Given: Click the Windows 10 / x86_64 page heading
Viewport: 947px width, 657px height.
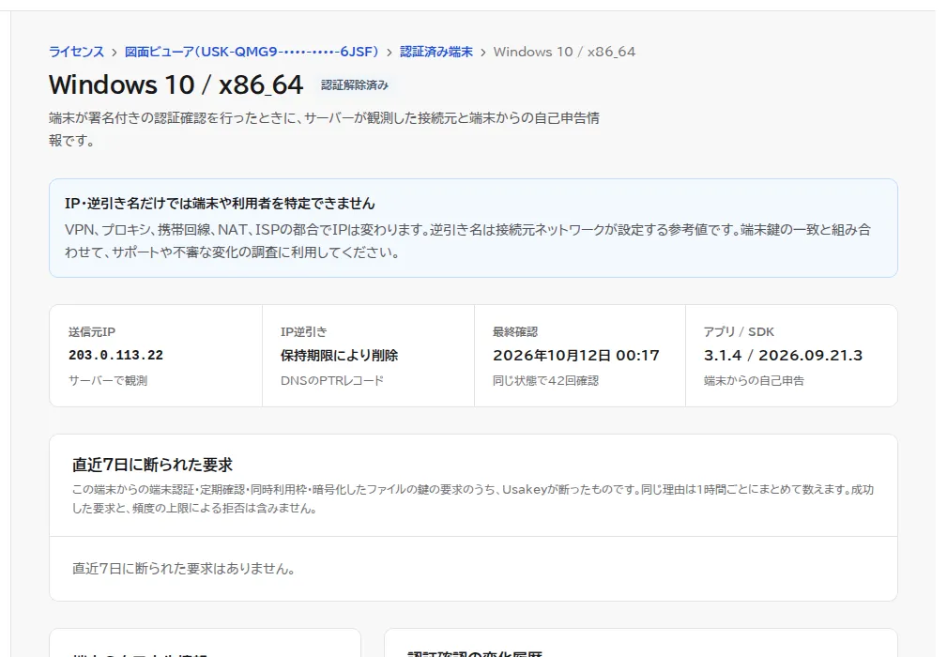Looking at the screenshot, I should click(176, 84).
